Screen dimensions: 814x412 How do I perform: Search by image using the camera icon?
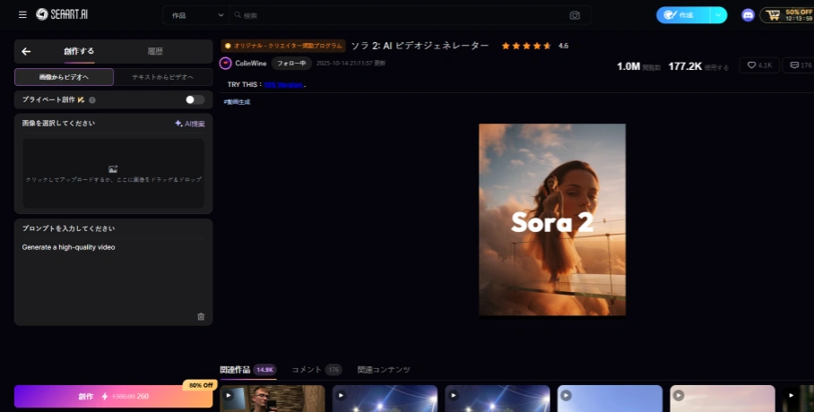click(575, 15)
